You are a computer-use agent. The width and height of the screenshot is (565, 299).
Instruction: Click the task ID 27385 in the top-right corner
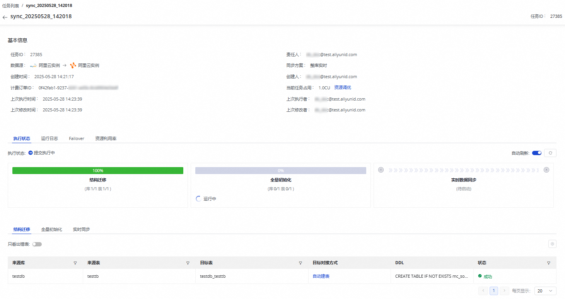click(x=556, y=16)
